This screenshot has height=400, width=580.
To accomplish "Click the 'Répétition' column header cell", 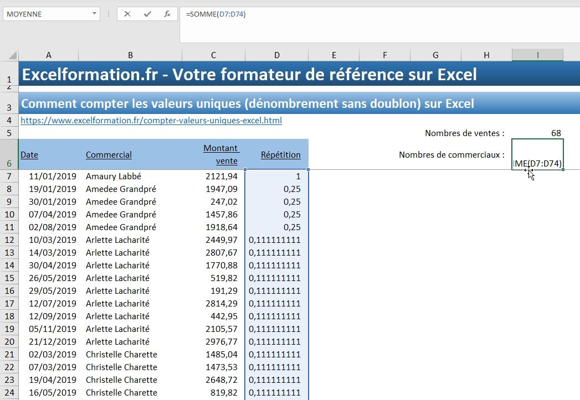I will click(280, 154).
